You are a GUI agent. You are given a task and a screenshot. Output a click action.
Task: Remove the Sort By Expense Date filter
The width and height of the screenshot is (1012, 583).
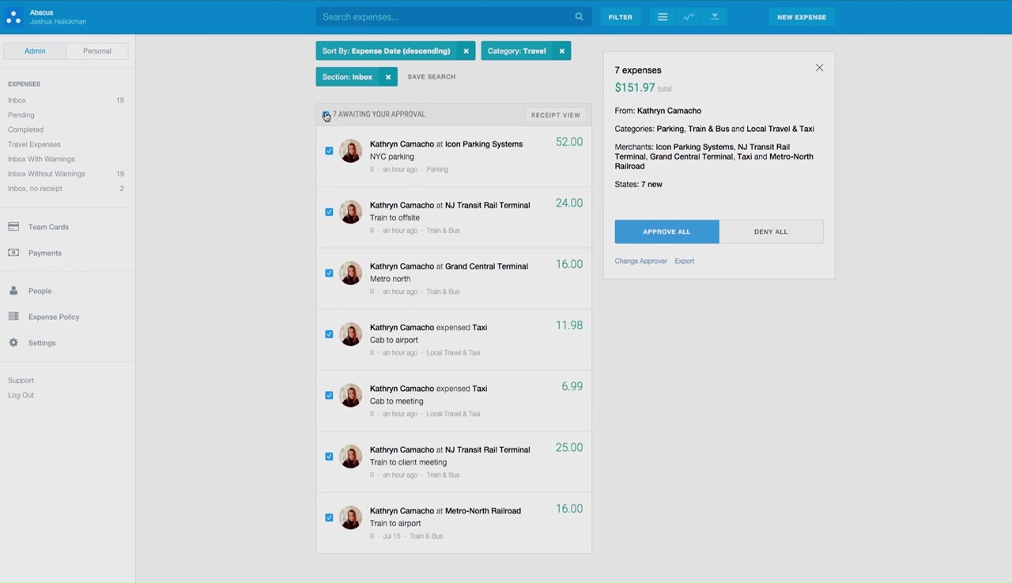coord(466,51)
